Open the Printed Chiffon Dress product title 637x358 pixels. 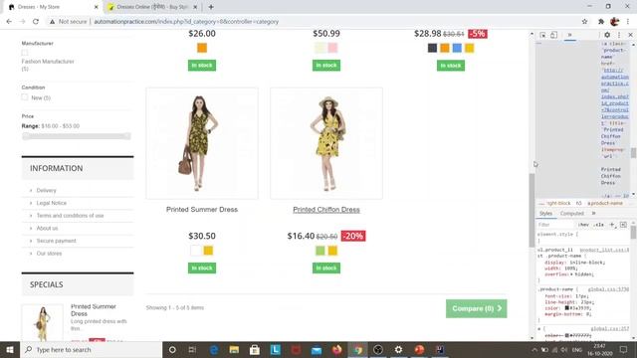click(x=326, y=210)
